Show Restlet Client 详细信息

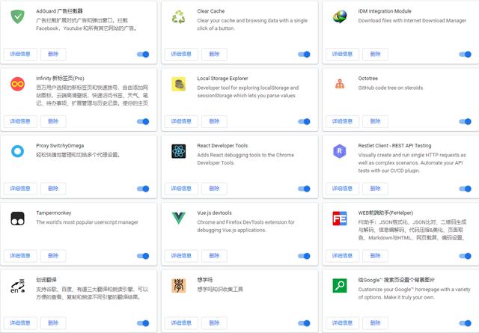click(x=342, y=189)
